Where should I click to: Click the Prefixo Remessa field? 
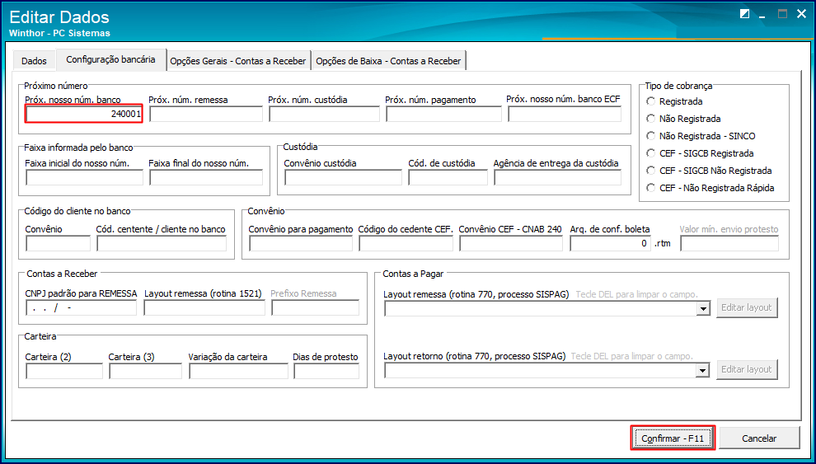316,308
